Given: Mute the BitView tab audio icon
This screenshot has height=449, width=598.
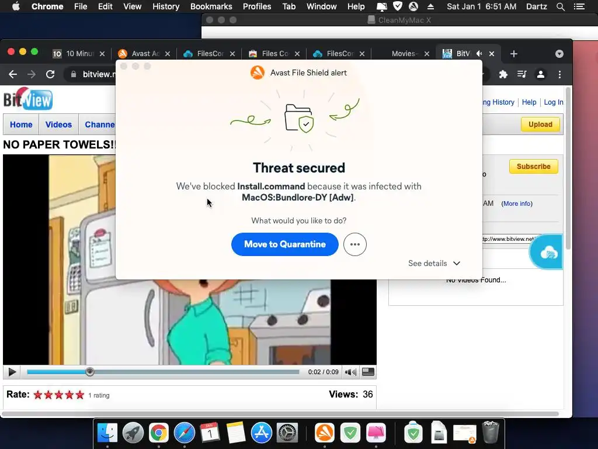Looking at the screenshot, I should pos(479,54).
